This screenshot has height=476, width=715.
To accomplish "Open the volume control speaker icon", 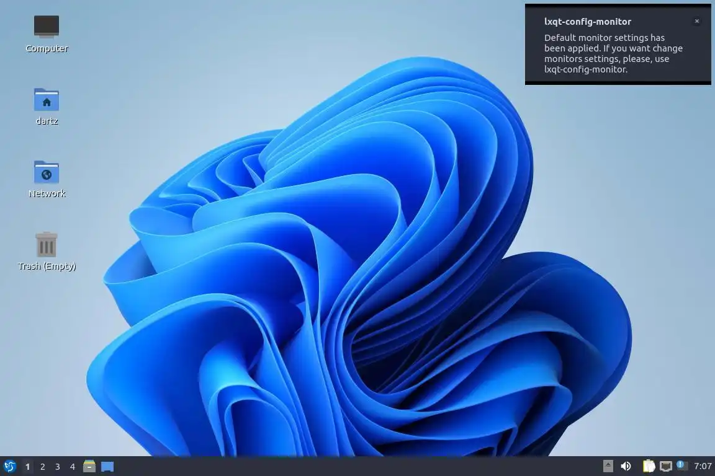I will [626, 466].
